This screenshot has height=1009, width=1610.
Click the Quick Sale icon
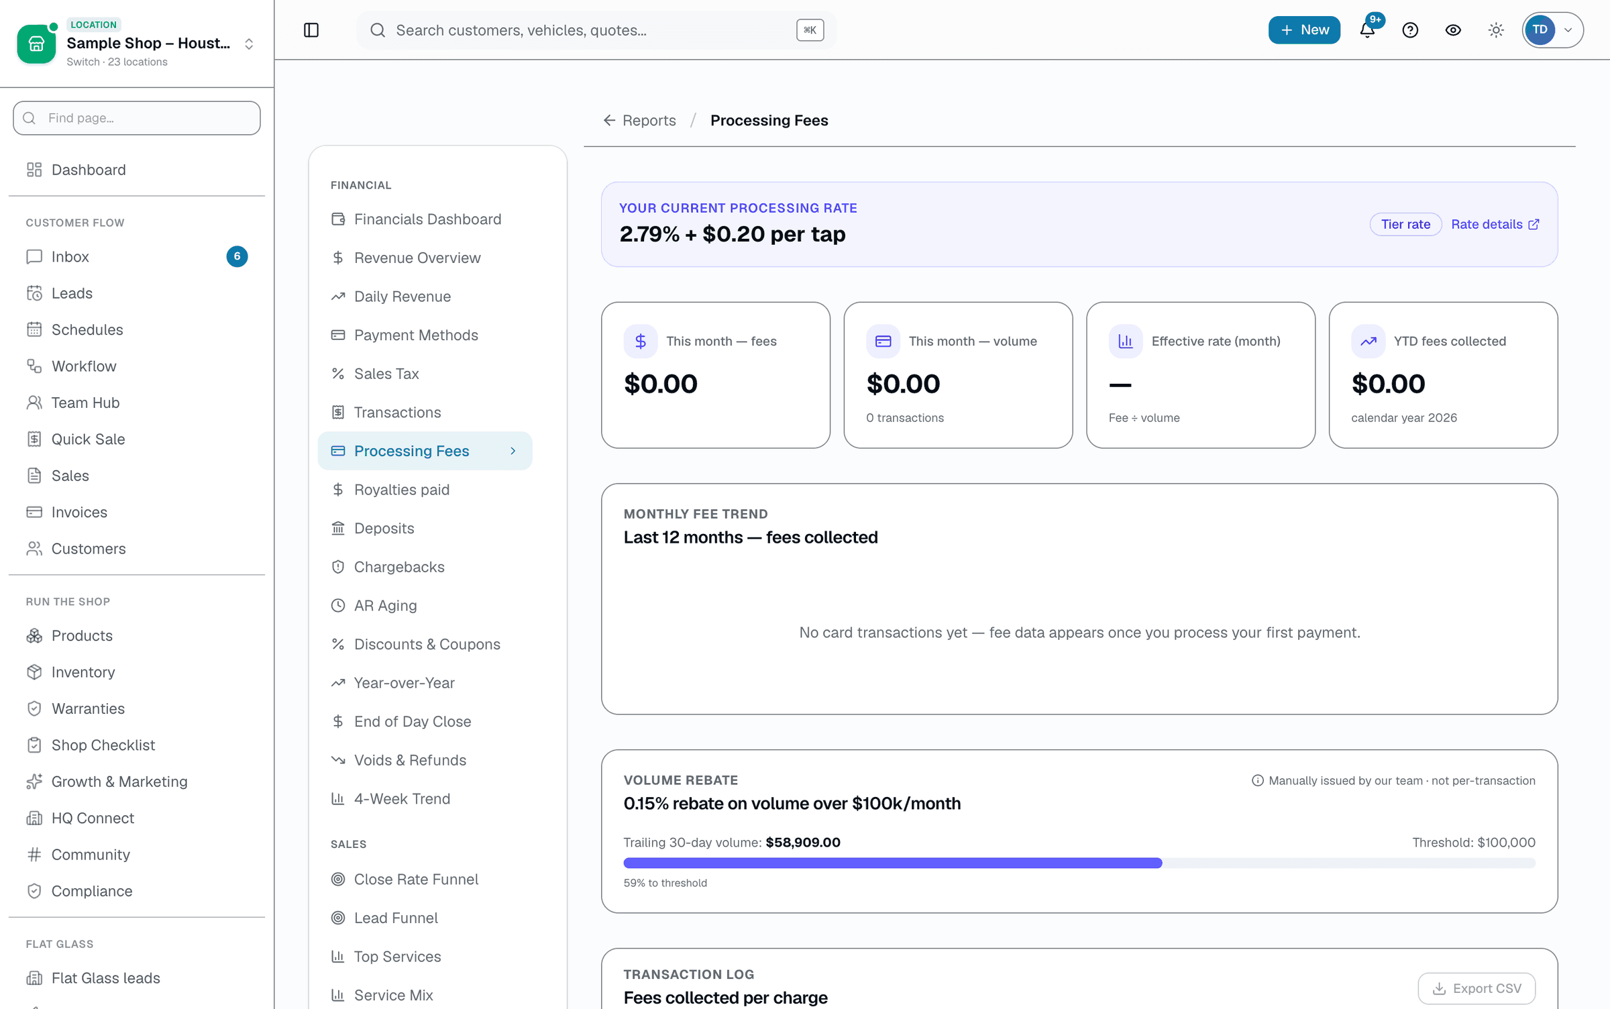tap(34, 439)
